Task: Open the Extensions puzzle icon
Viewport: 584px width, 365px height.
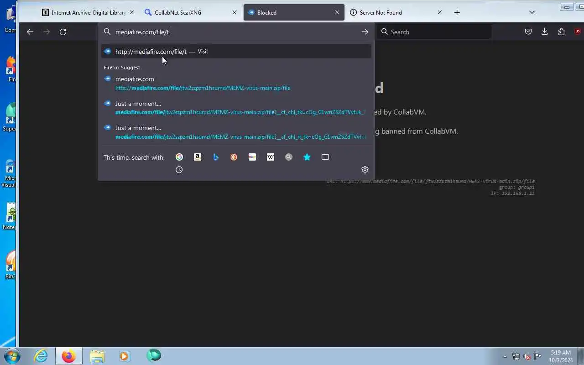Action: coord(561,32)
